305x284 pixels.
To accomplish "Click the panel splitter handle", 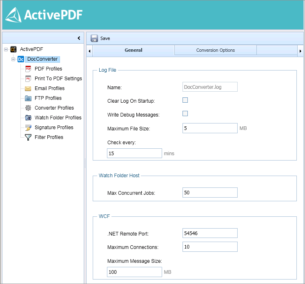I will coord(85,163).
